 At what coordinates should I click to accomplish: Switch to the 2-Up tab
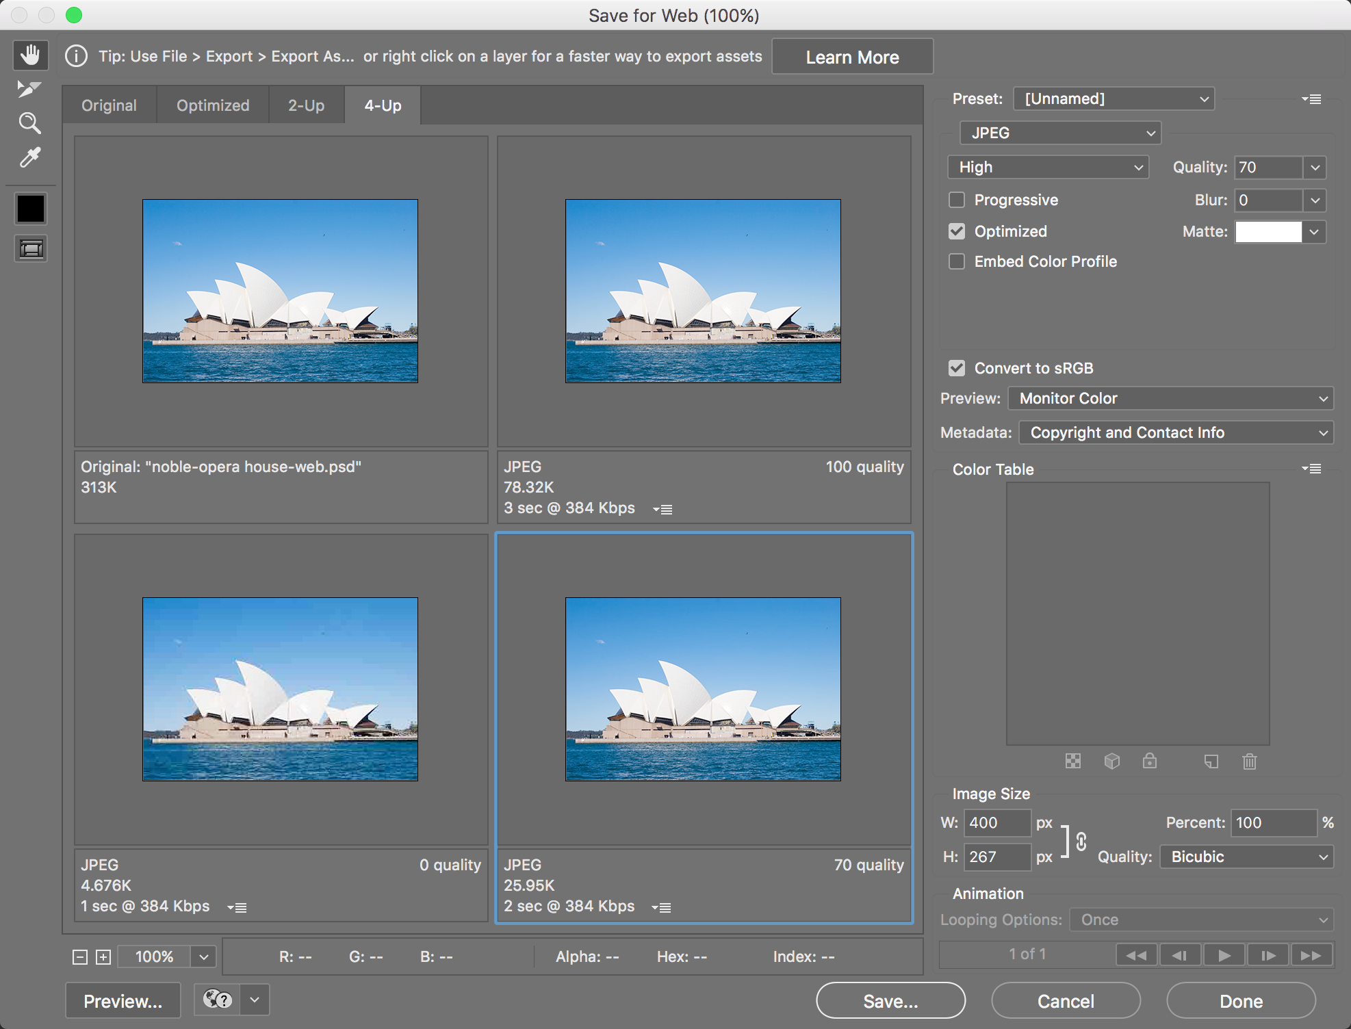(x=306, y=105)
